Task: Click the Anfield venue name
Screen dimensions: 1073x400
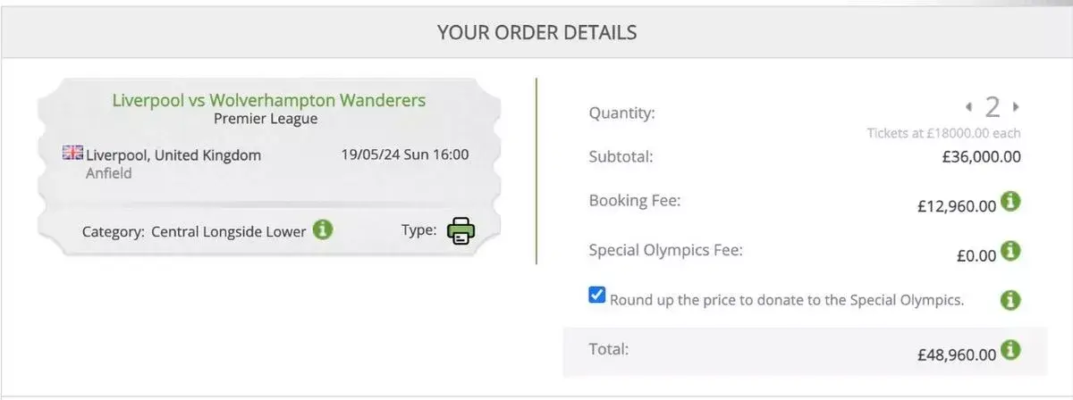Action: click(108, 173)
